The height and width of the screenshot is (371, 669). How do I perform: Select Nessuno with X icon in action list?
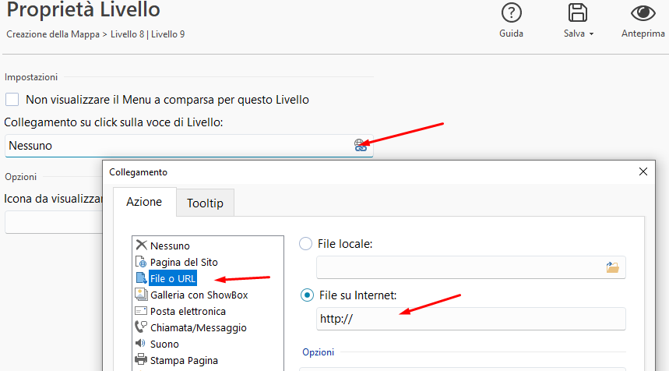click(x=163, y=246)
